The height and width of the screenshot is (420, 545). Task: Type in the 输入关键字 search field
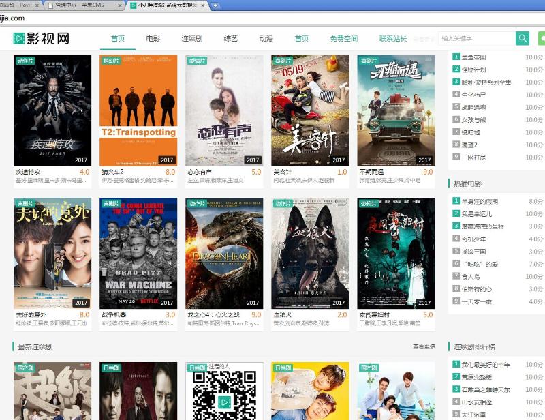(x=476, y=38)
